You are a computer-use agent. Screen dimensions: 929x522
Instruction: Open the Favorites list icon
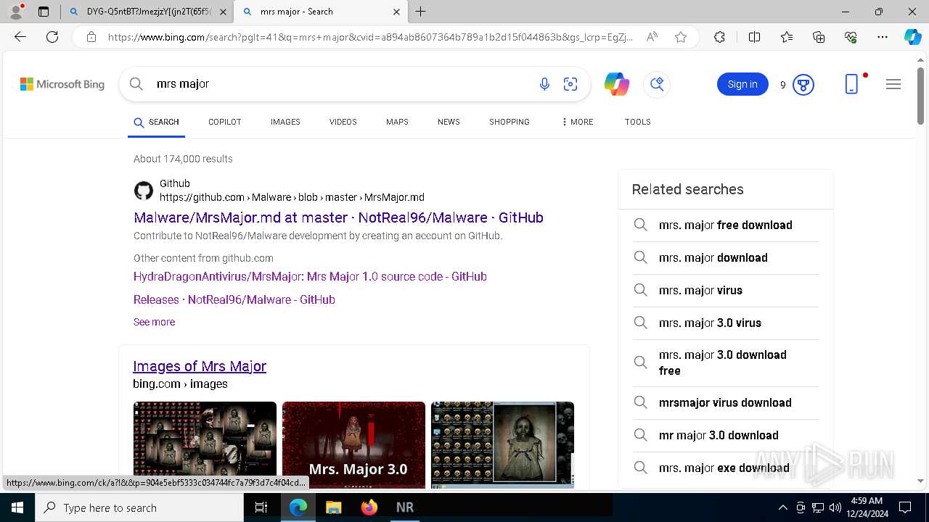[x=787, y=37]
